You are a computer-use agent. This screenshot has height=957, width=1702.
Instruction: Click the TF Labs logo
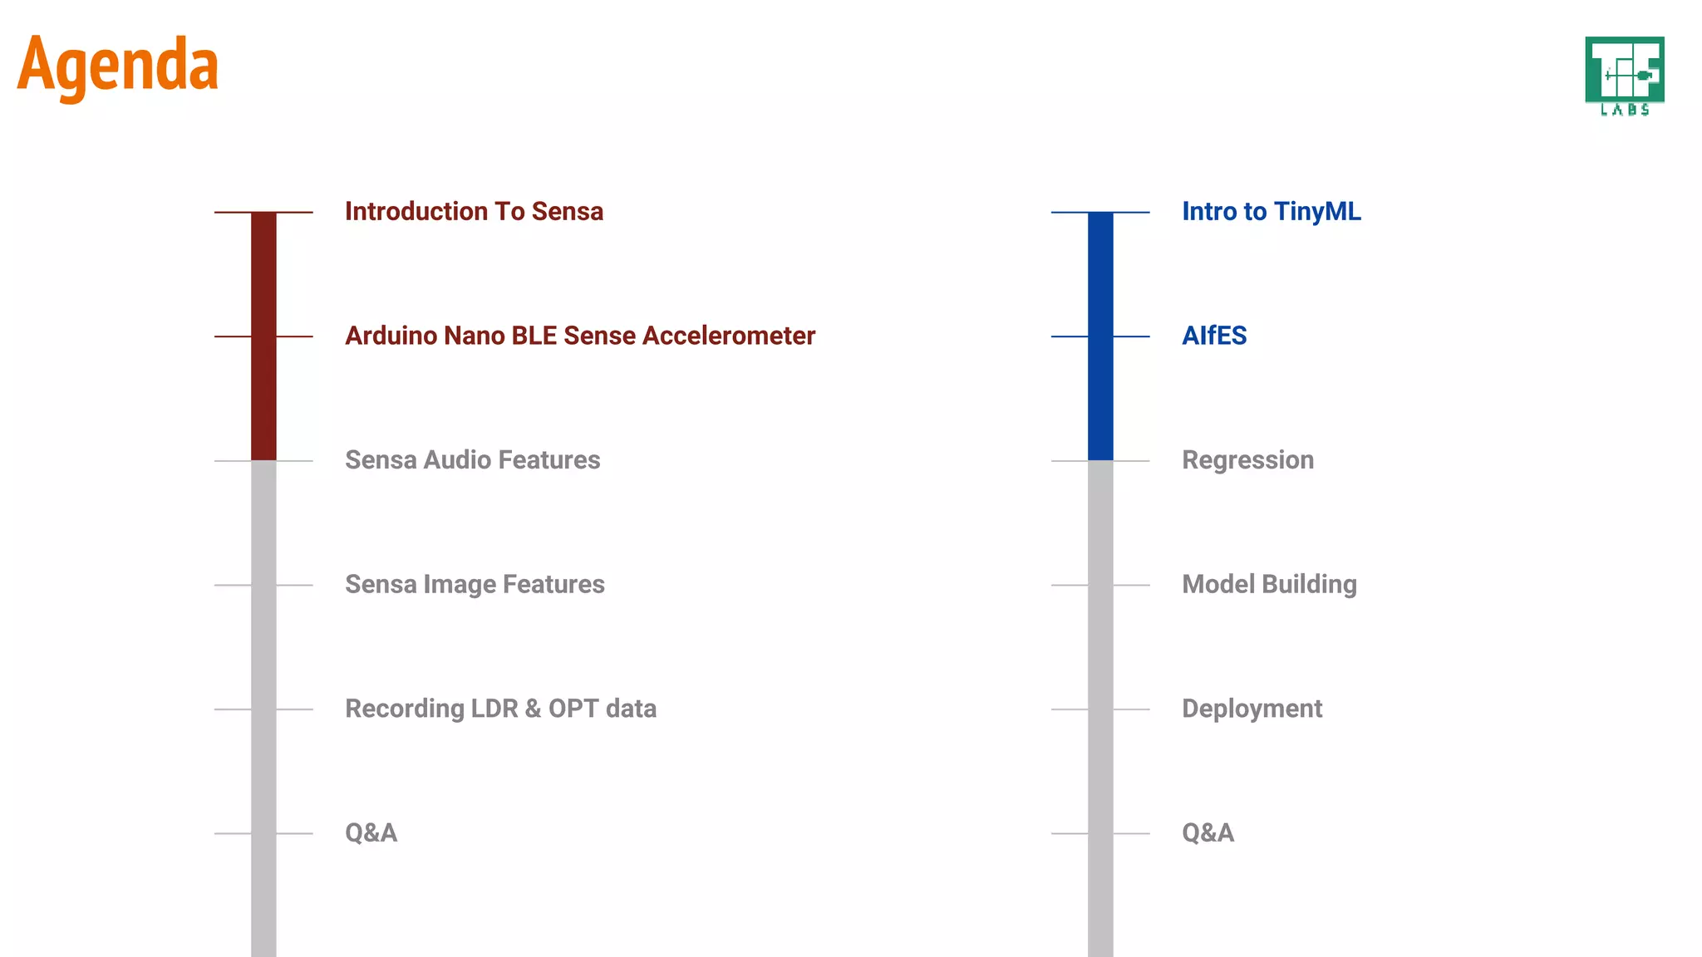(1625, 76)
